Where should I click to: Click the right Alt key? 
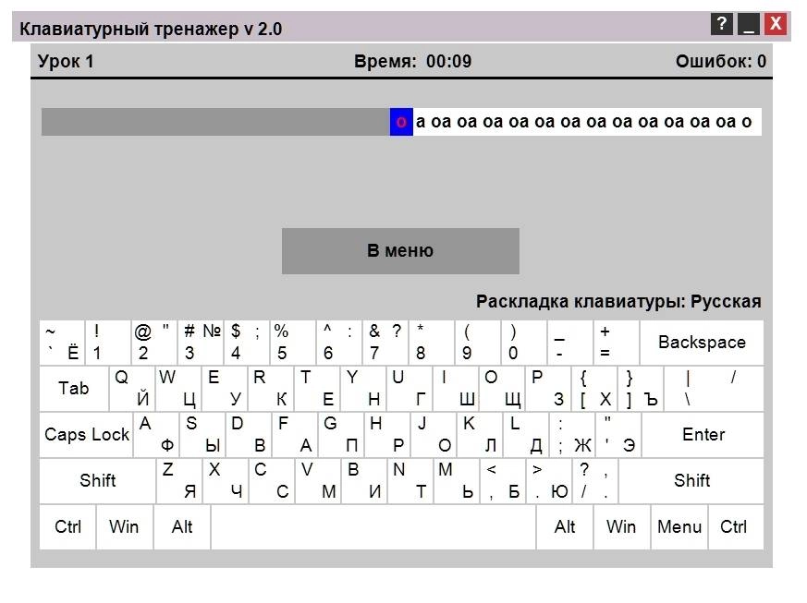(565, 527)
